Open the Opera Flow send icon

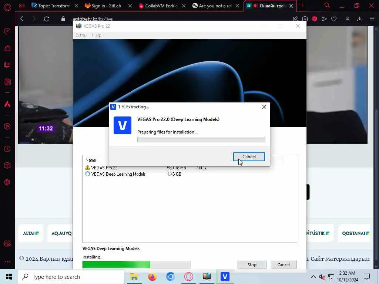[x=324, y=19]
